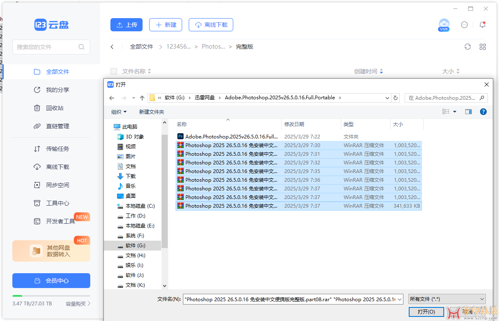Select 软件 (G:) drive in the tree
499x321 pixels.
pyautogui.click(x=132, y=246)
